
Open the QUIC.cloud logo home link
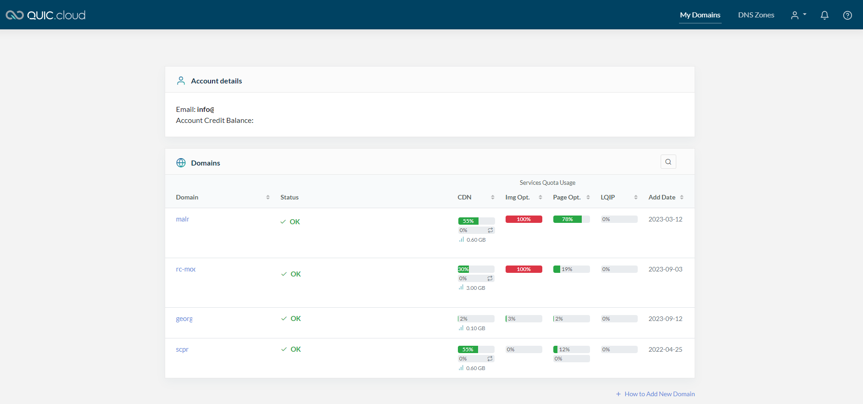(x=45, y=15)
